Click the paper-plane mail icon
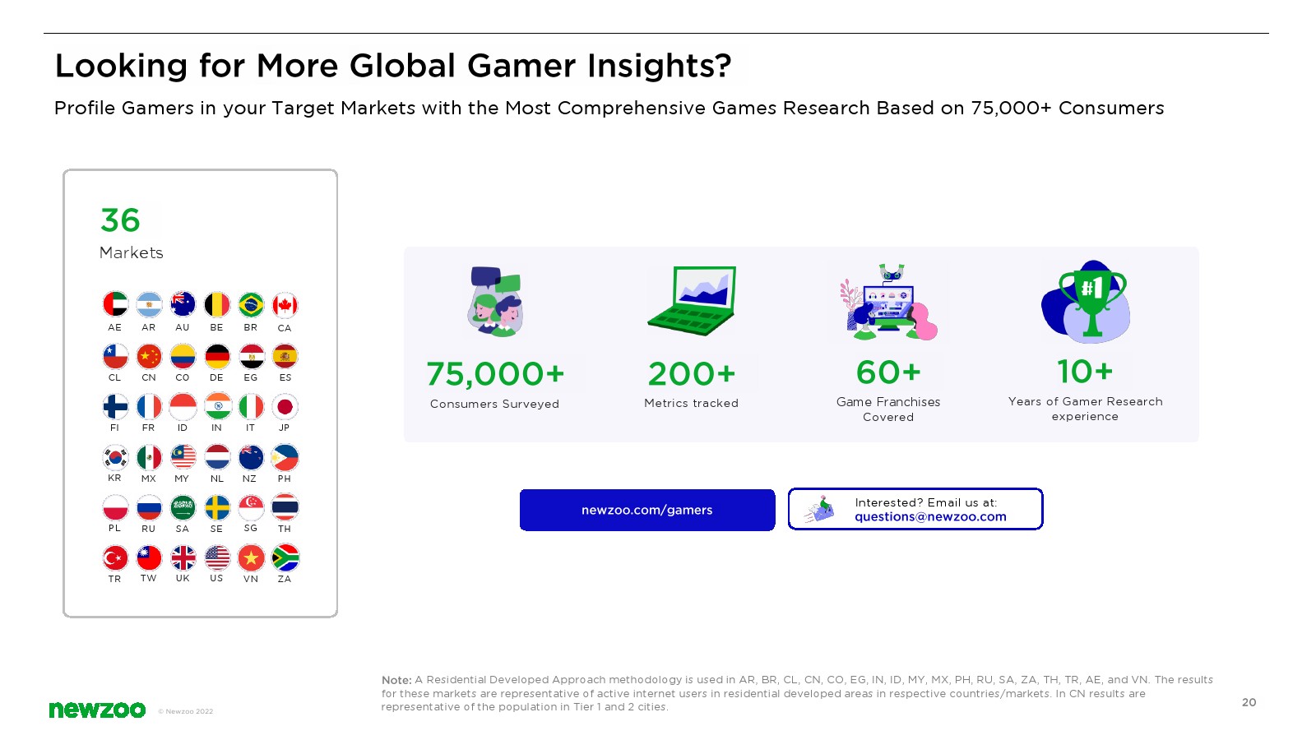Viewport: 1316px width, 740px height. (x=819, y=510)
